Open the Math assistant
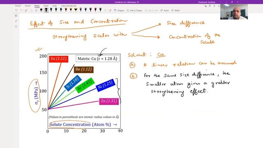Screen dimensions: 263x148 coord(175,10)
